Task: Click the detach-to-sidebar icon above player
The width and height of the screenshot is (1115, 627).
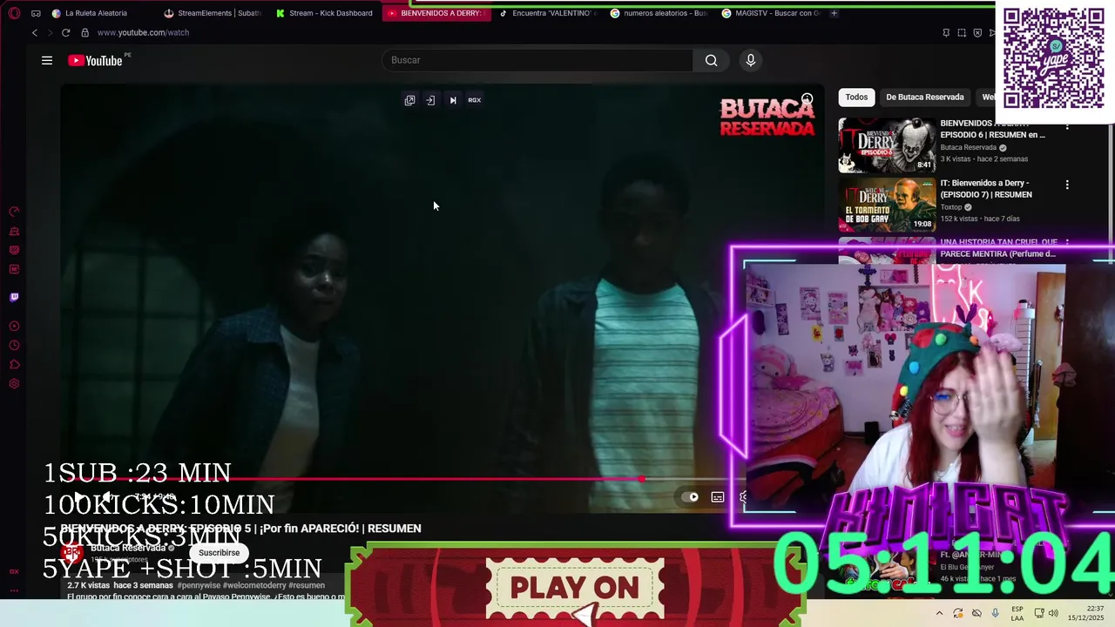Action: pyautogui.click(x=430, y=100)
